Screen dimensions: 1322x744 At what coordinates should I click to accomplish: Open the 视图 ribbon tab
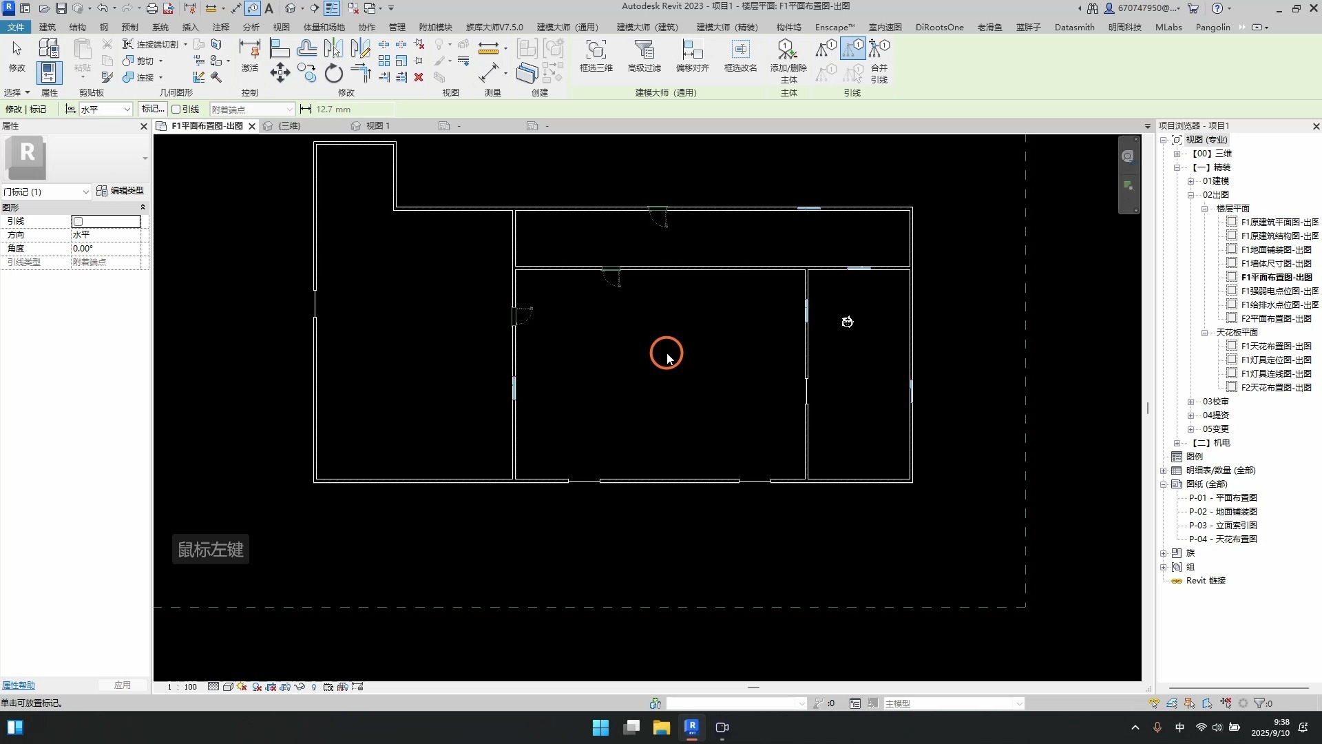pos(282,27)
